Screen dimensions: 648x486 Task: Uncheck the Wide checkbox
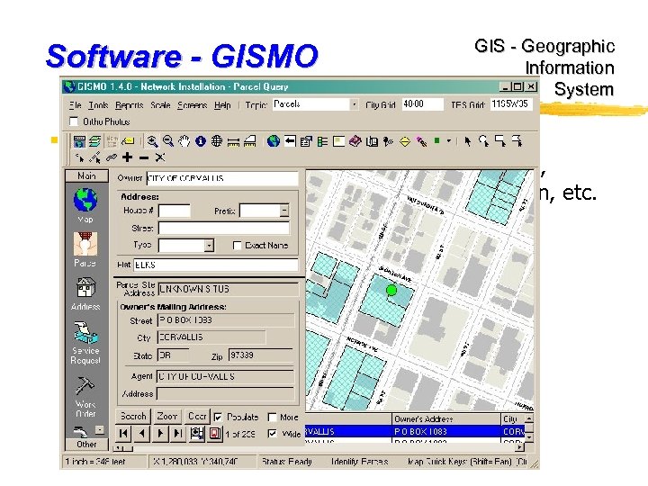point(272,434)
